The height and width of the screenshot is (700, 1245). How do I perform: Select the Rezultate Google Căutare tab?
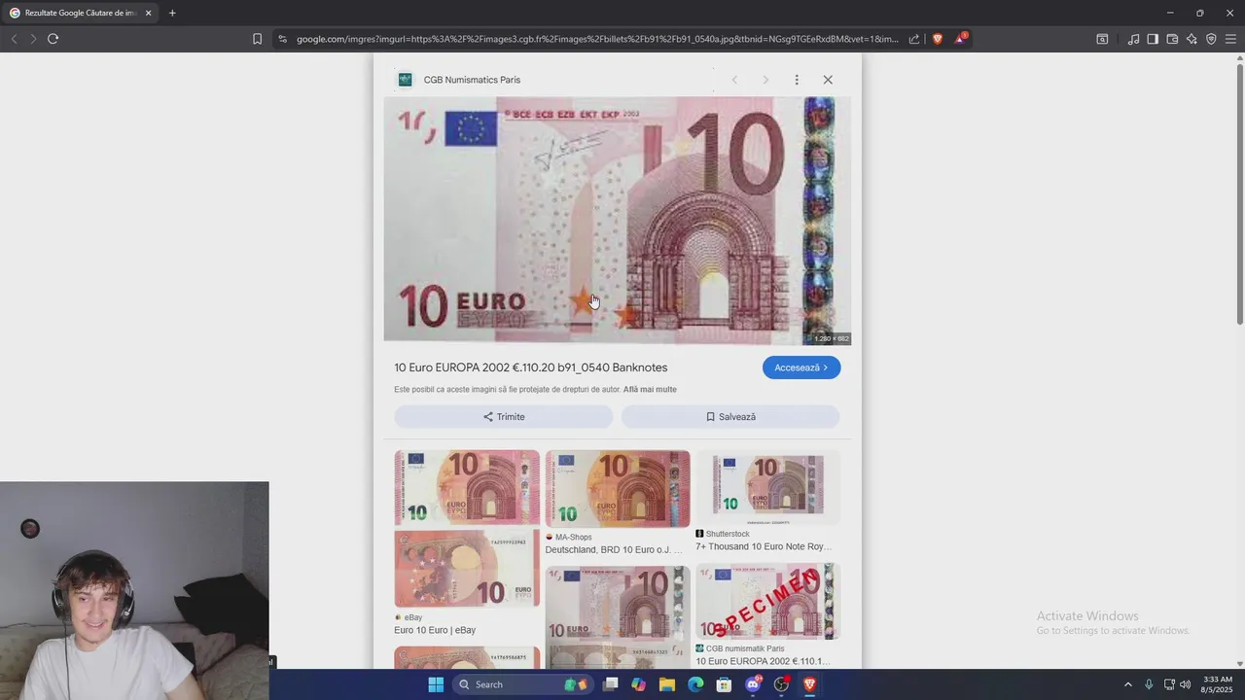[x=80, y=13]
